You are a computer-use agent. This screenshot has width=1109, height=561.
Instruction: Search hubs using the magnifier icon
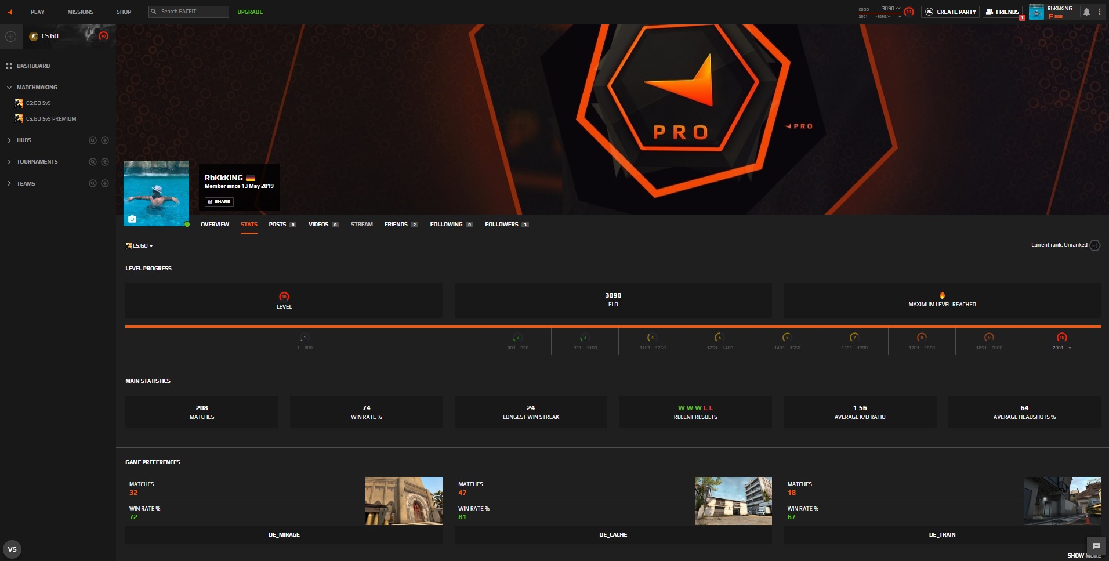point(92,140)
